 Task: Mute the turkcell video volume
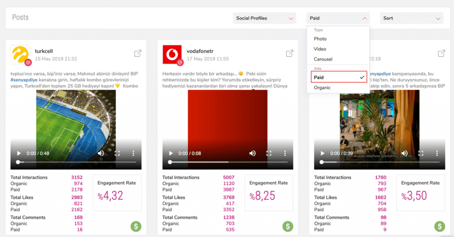point(101,153)
